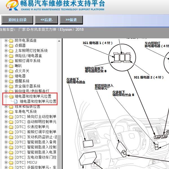The height and width of the screenshot is (169, 169).
Task: Expand the 点火开关 folder
Action: pyautogui.click(x=6, y=71)
